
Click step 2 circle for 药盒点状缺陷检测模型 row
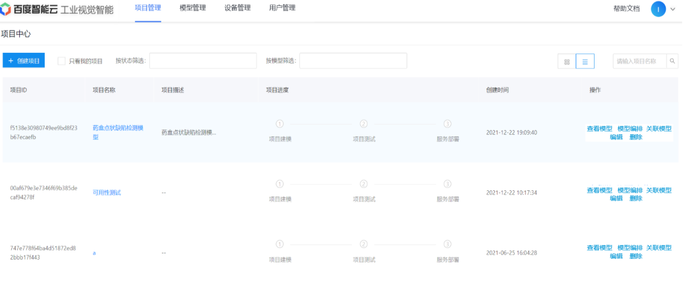pos(364,124)
